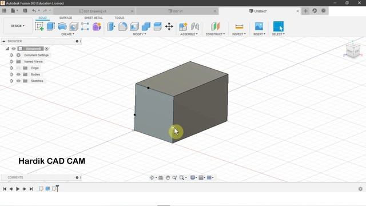Open the File menu icon
This screenshot has width=366, height=206.
point(14,11)
